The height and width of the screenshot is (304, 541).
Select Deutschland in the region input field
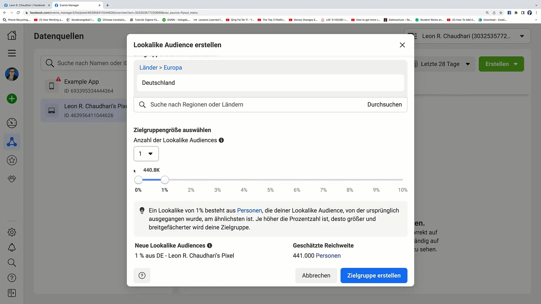point(270,82)
